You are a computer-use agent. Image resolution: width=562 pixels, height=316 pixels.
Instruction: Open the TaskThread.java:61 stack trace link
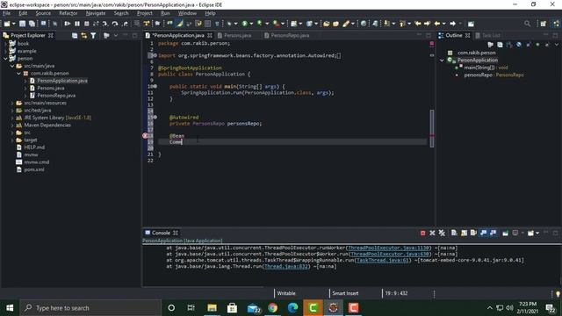pos(382,261)
